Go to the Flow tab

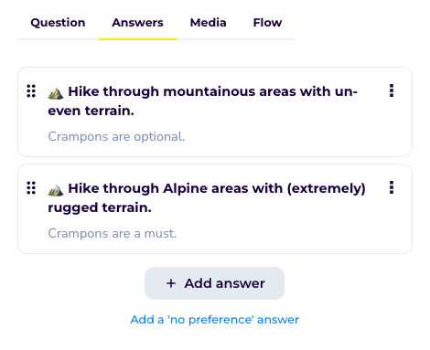click(x=267, y=23)
